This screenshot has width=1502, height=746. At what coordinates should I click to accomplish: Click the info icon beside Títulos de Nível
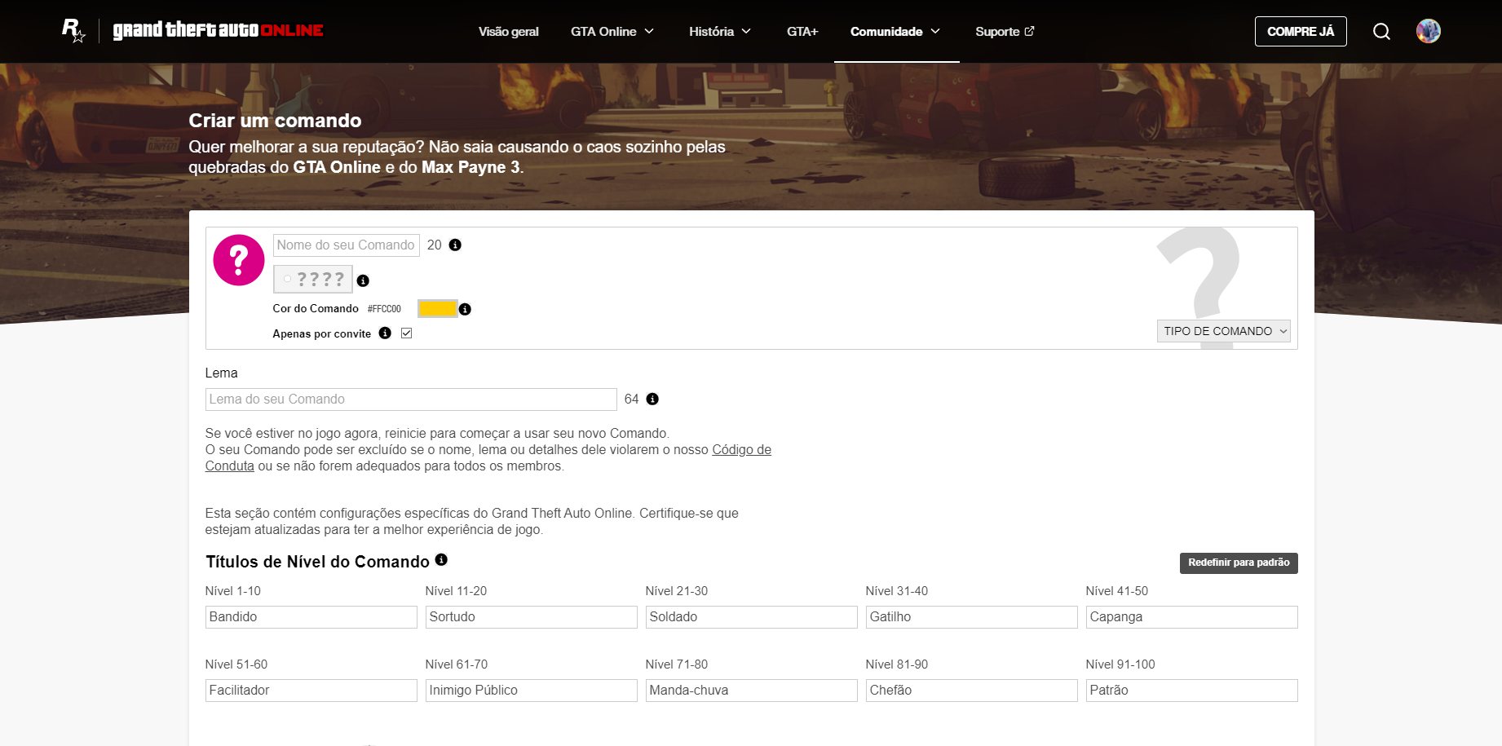point(441,560)
